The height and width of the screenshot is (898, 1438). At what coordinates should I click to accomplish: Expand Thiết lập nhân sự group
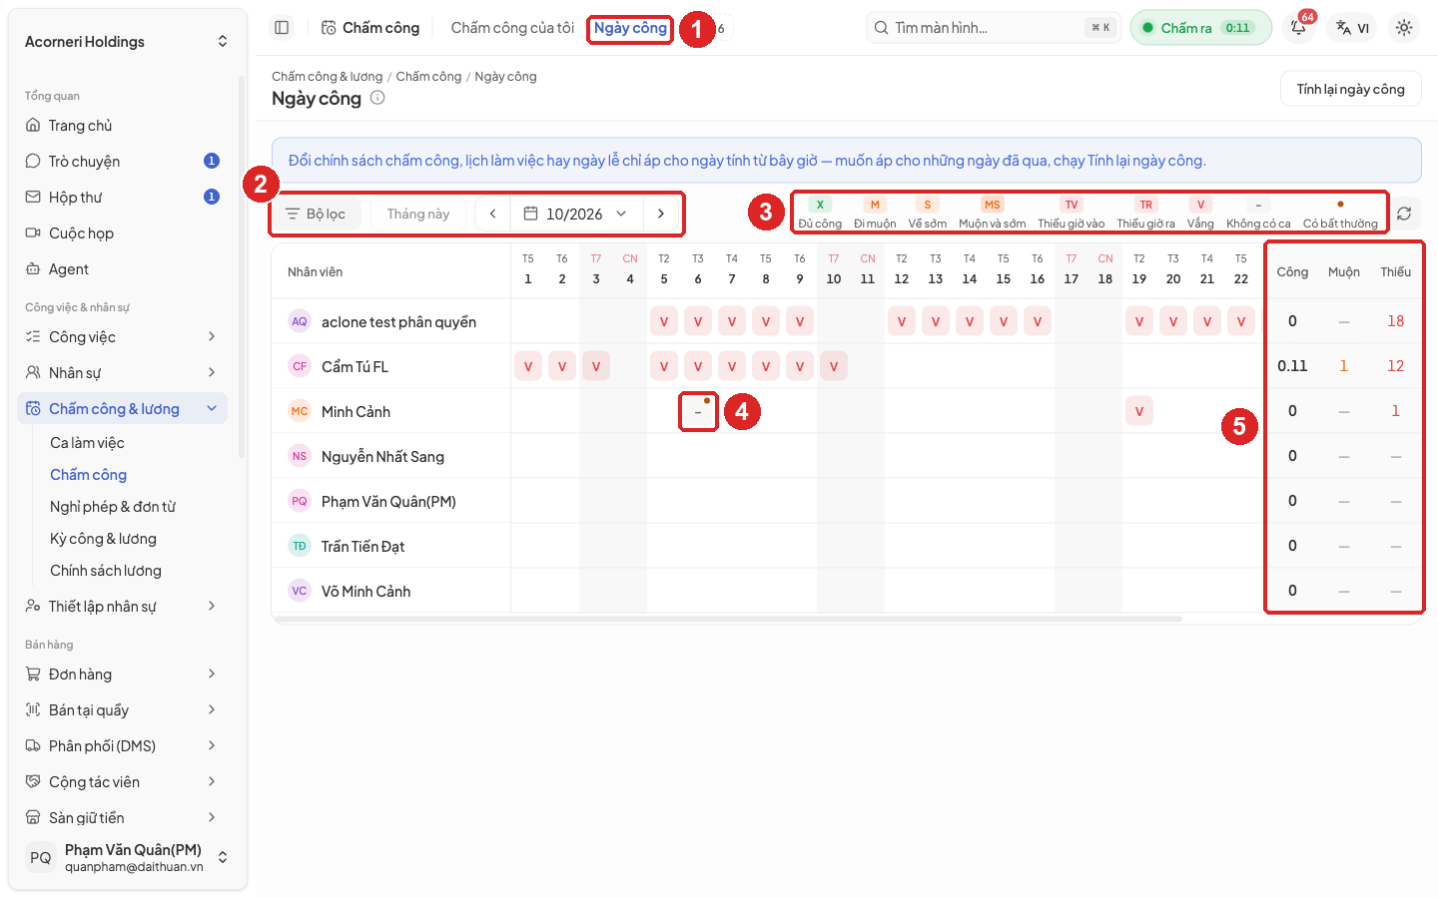click(122, 607)
